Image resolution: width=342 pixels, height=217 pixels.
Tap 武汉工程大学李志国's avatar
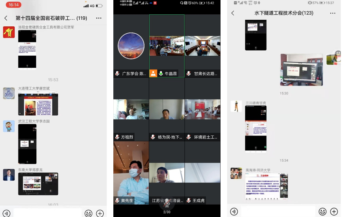pyautogui.click(x=9, y=126)
